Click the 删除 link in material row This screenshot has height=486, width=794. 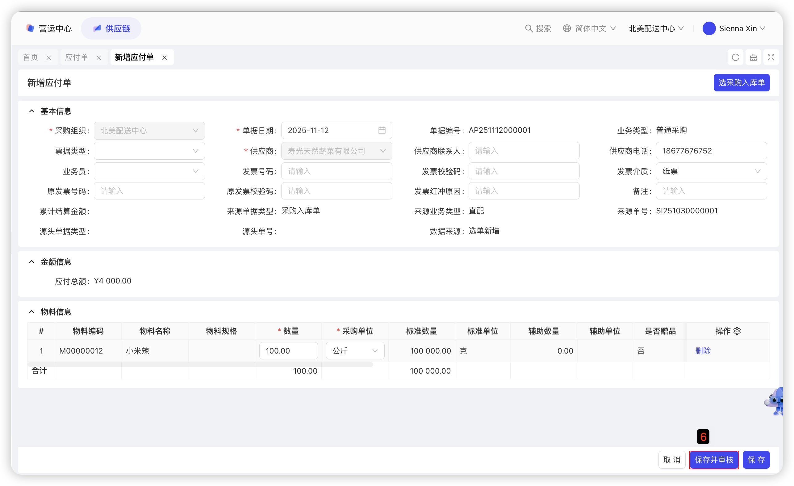703,351
